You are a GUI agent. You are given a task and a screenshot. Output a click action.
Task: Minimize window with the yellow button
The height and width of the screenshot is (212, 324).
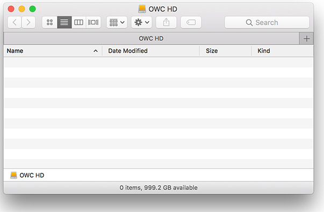21,9
